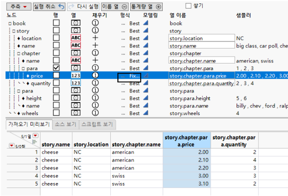Click the 이름 열 minus button

tap(115, 6)
